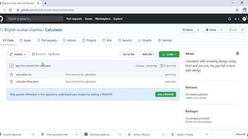Click the browser forward arrow

click(4, 10)
